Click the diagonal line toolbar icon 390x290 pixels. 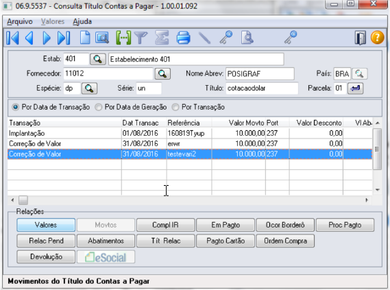[x=205, y=38]
